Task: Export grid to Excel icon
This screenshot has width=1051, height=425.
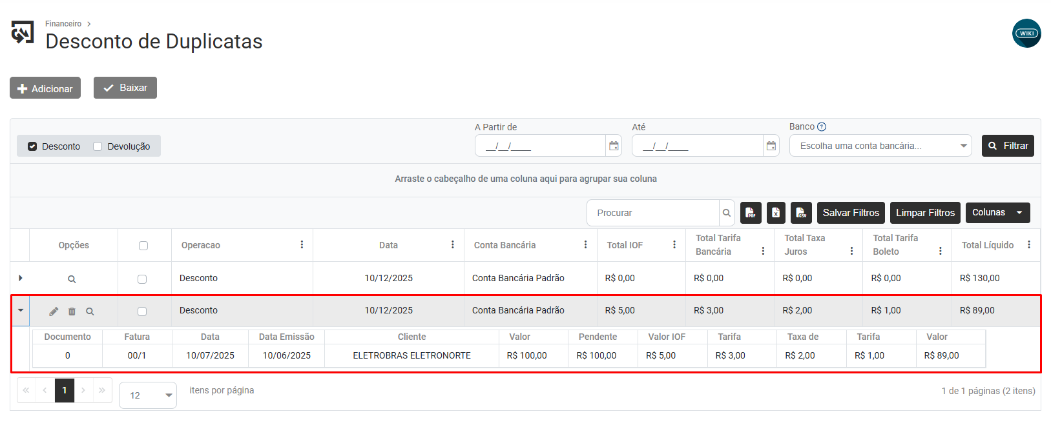Action: click(776, 213)
